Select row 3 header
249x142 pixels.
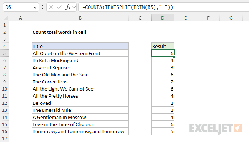4,39
